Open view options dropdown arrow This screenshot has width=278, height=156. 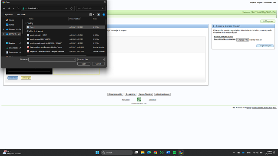[94, 14]
